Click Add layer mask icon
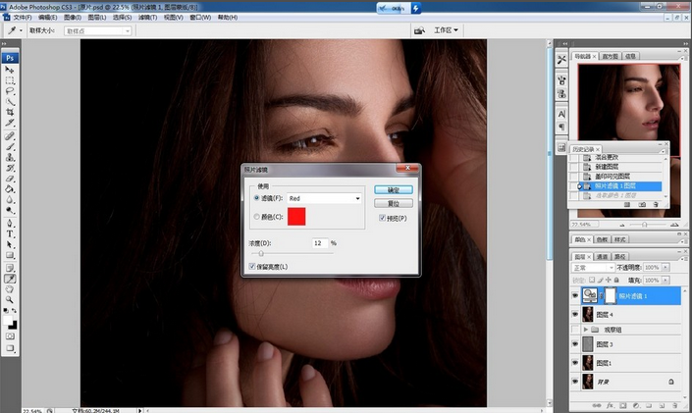Image resolution: width=692 pixels, height=413 pixels. (x=622, y=405)
